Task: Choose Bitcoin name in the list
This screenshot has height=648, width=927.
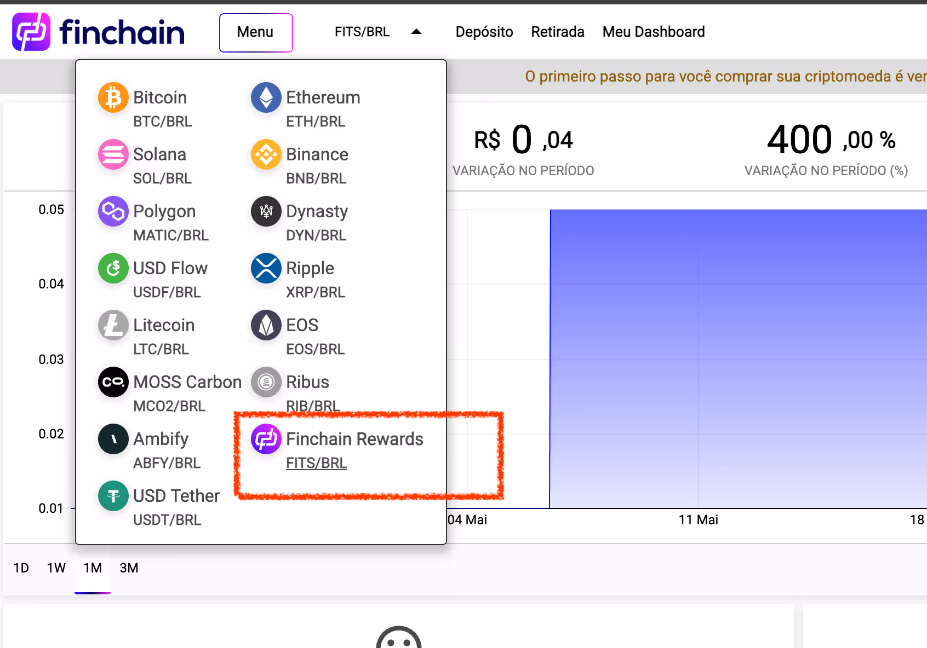Action: [x=160, y=97]
